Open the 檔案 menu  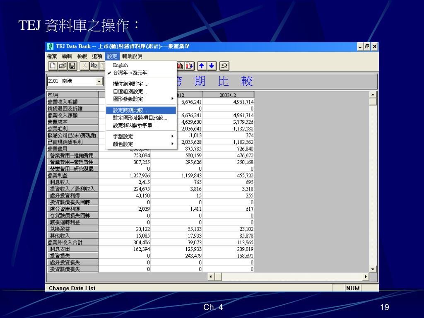click(x=52, y=56)
